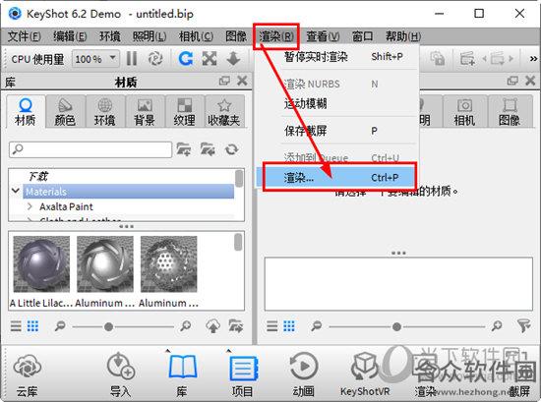
Task: Click the add folder icon beside search
Action: click(x=184, y=149)
